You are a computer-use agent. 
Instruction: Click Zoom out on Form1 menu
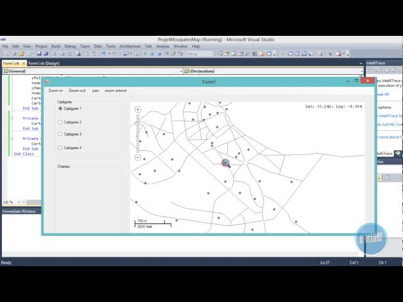77,91
